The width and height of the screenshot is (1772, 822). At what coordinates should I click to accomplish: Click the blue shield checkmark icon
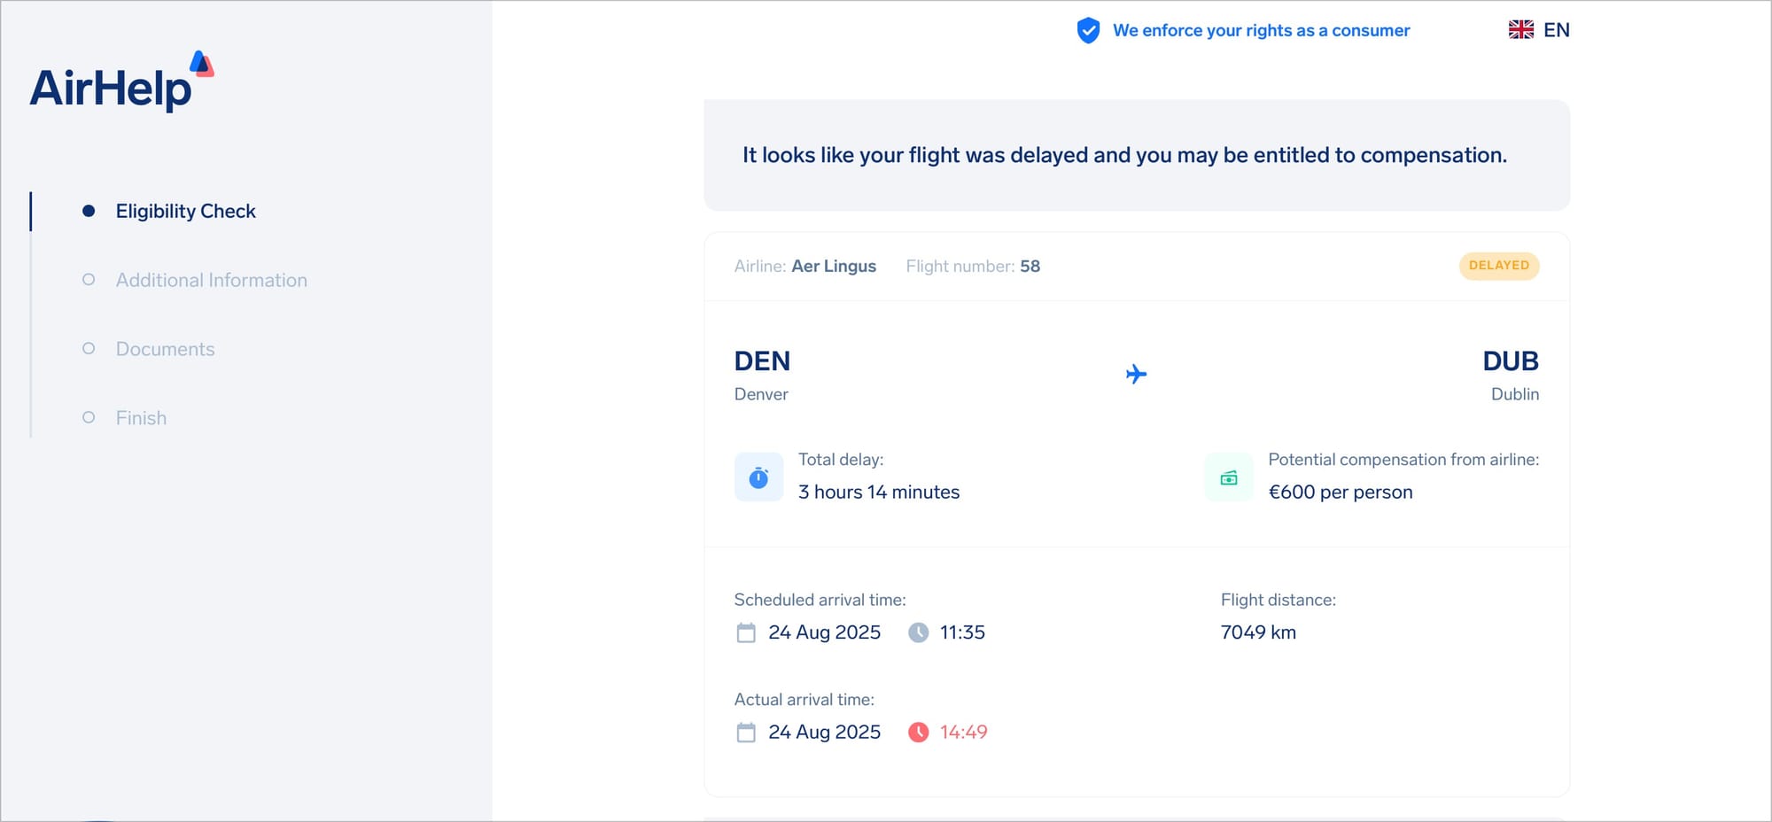pyautogui.click(x=1088, y=30)
